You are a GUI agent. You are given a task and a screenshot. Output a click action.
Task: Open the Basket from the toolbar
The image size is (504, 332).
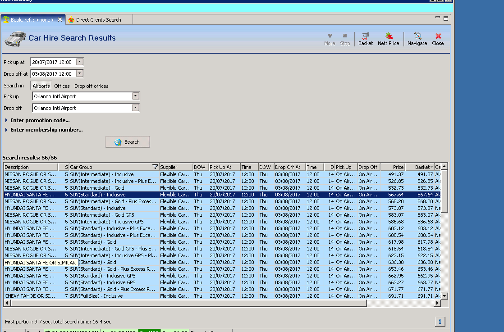coord(365,39)
